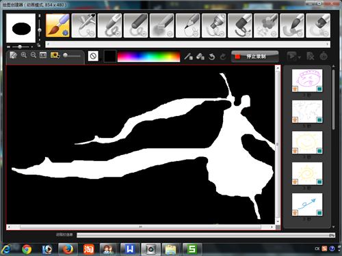Click the canvas vertical scrollbar down arrow
Viewport: 342px width, 256px height.
pyautogui.click(x=278, y=221)
